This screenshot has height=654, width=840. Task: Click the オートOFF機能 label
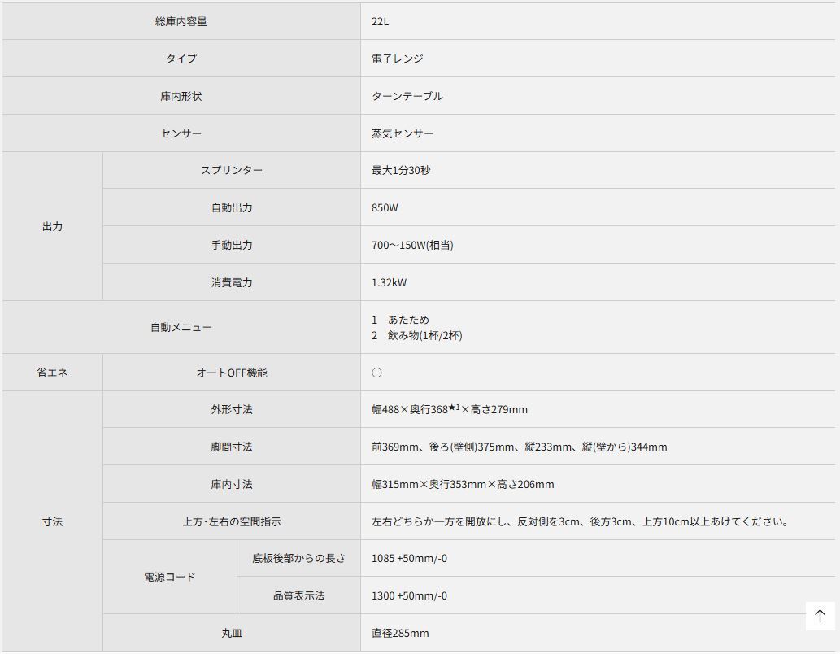click(232, 373)
